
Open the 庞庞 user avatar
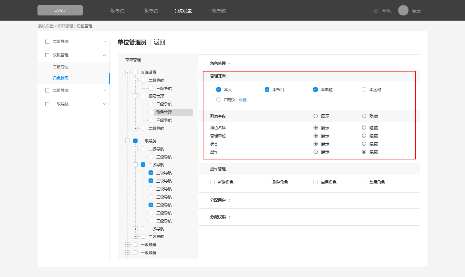click(x=403, y=10)
